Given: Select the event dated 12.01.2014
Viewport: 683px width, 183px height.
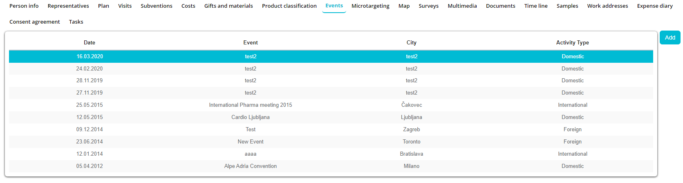Looking at the screenshot, I should click(90, 154).
